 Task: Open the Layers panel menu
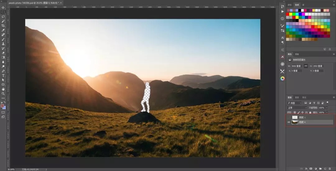pos(334,97)
